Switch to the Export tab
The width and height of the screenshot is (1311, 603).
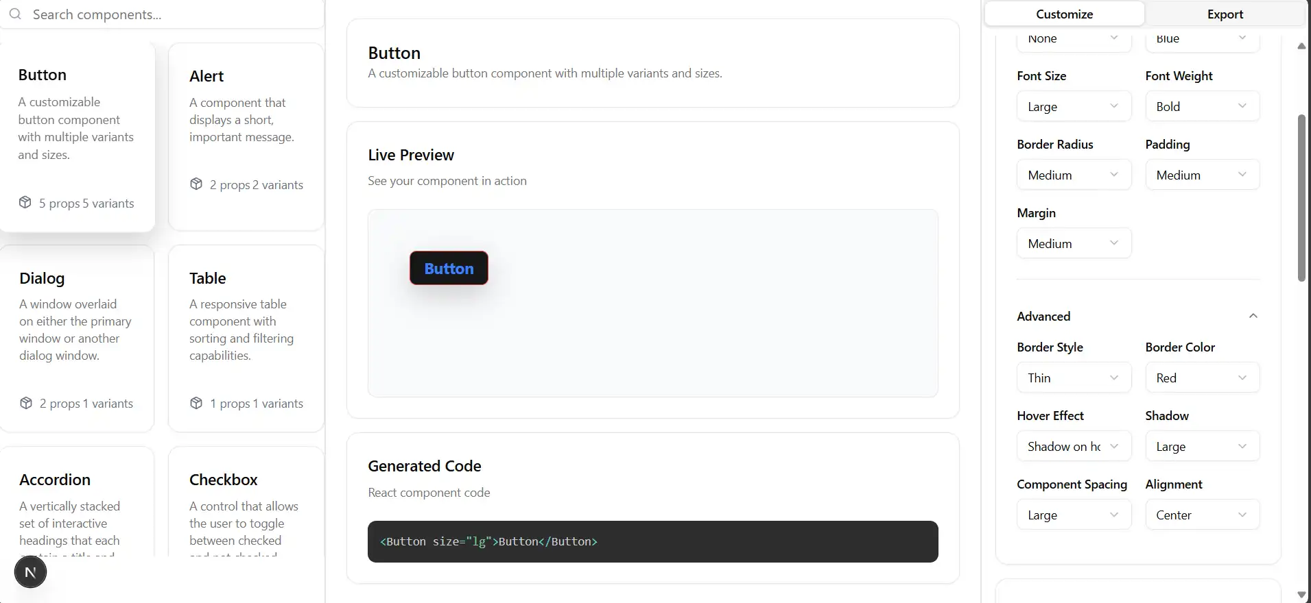(x=1225, y=13)
